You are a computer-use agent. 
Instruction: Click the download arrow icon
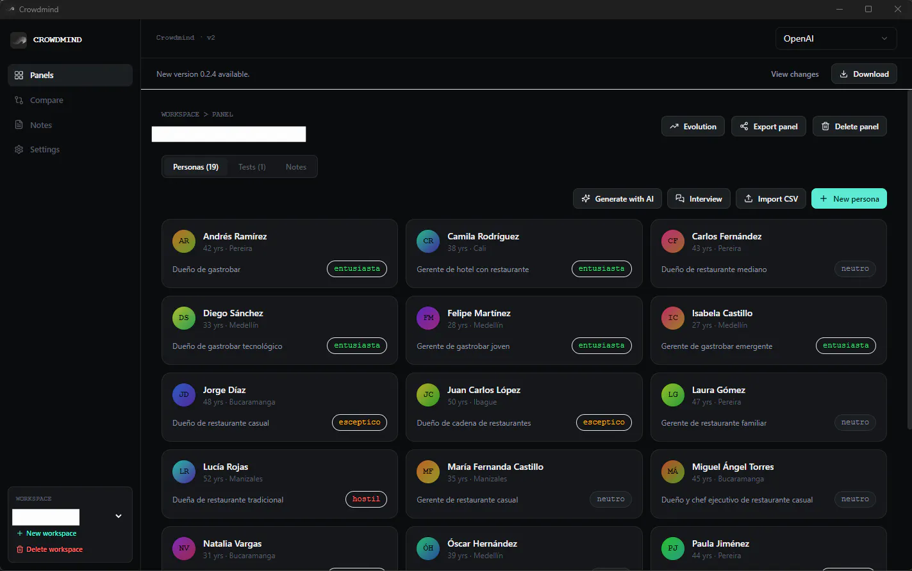(844, 74)
